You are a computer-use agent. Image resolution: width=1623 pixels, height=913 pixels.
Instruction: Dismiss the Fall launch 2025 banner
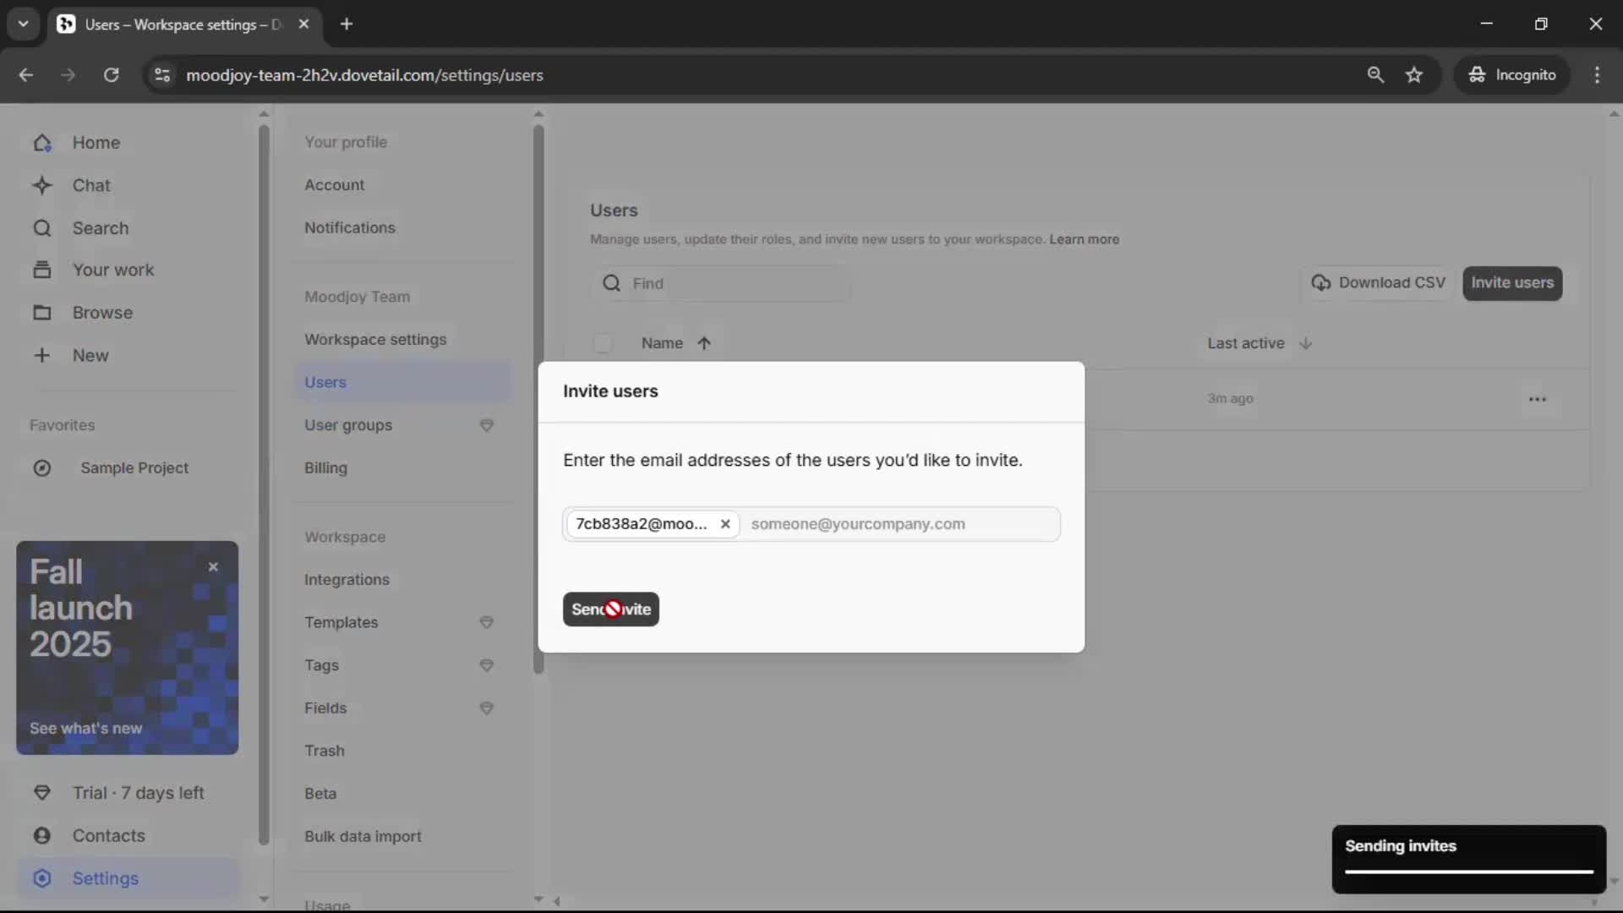pos(213,567)
